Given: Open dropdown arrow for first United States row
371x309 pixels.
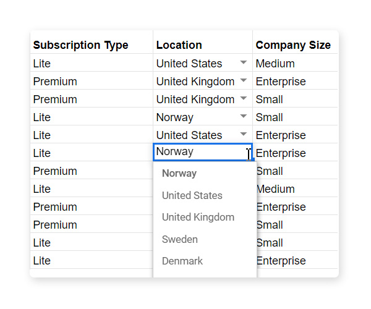Looking at the screenshot, I should tap(244, 63).
